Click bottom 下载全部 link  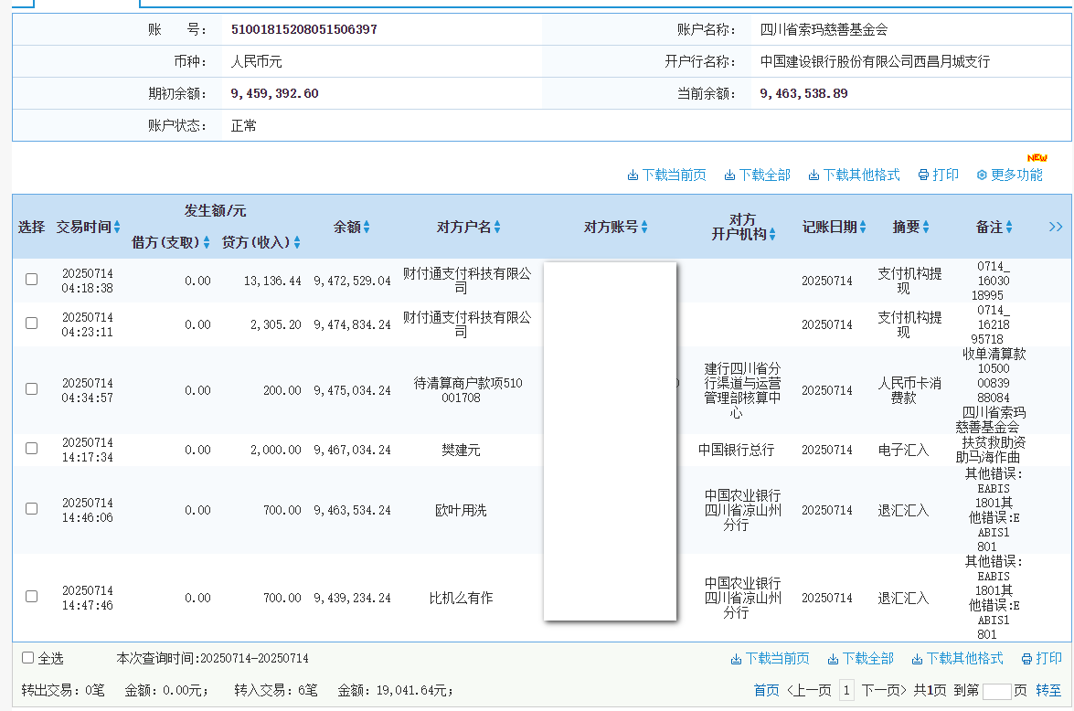pyautogui.click(x=860, y=659)
